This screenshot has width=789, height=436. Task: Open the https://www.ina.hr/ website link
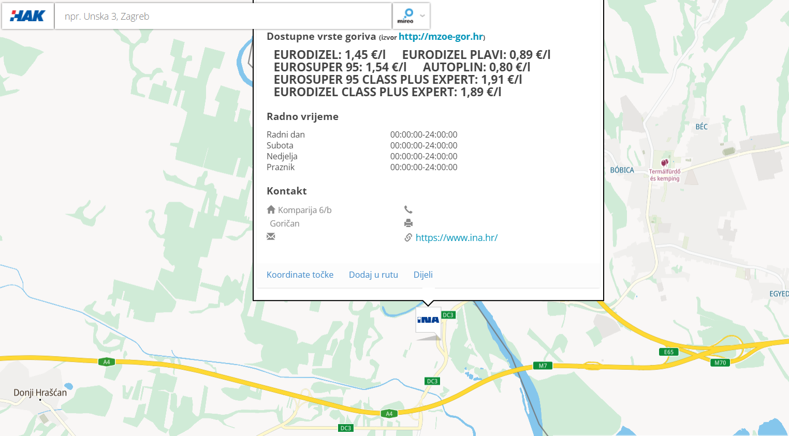click(456, 238)
